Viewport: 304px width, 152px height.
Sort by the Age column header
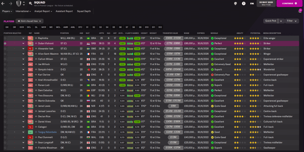[81, 33]
